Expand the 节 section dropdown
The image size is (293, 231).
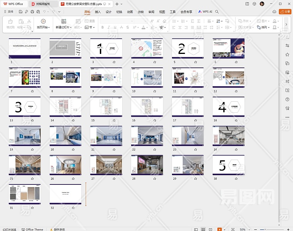tap(90, 27)
